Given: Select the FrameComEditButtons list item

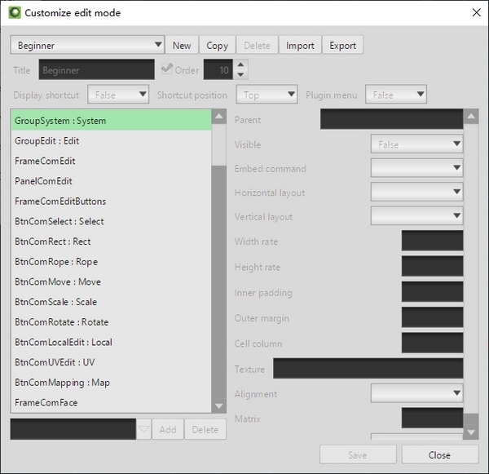Looking at the screenshot, I should (x=112, y=201).
